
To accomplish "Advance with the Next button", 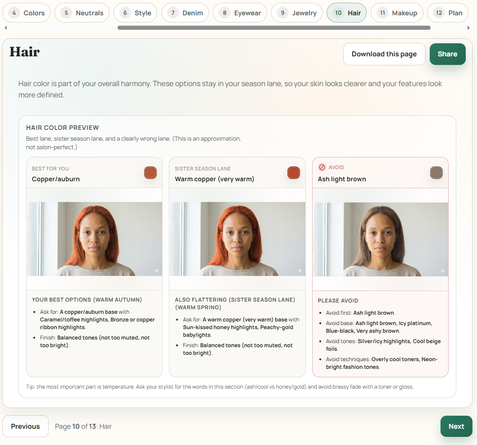I will [x=456, y=426].
